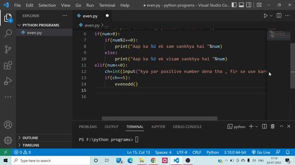Viewport: 295px width, 165px height.
Task: Select interpreter 3.10.0 64-bit
Action: pyautogui.click(x=235, y=152)
